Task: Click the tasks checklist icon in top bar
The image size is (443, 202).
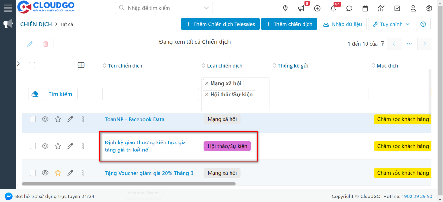Action: click(397, 8)
